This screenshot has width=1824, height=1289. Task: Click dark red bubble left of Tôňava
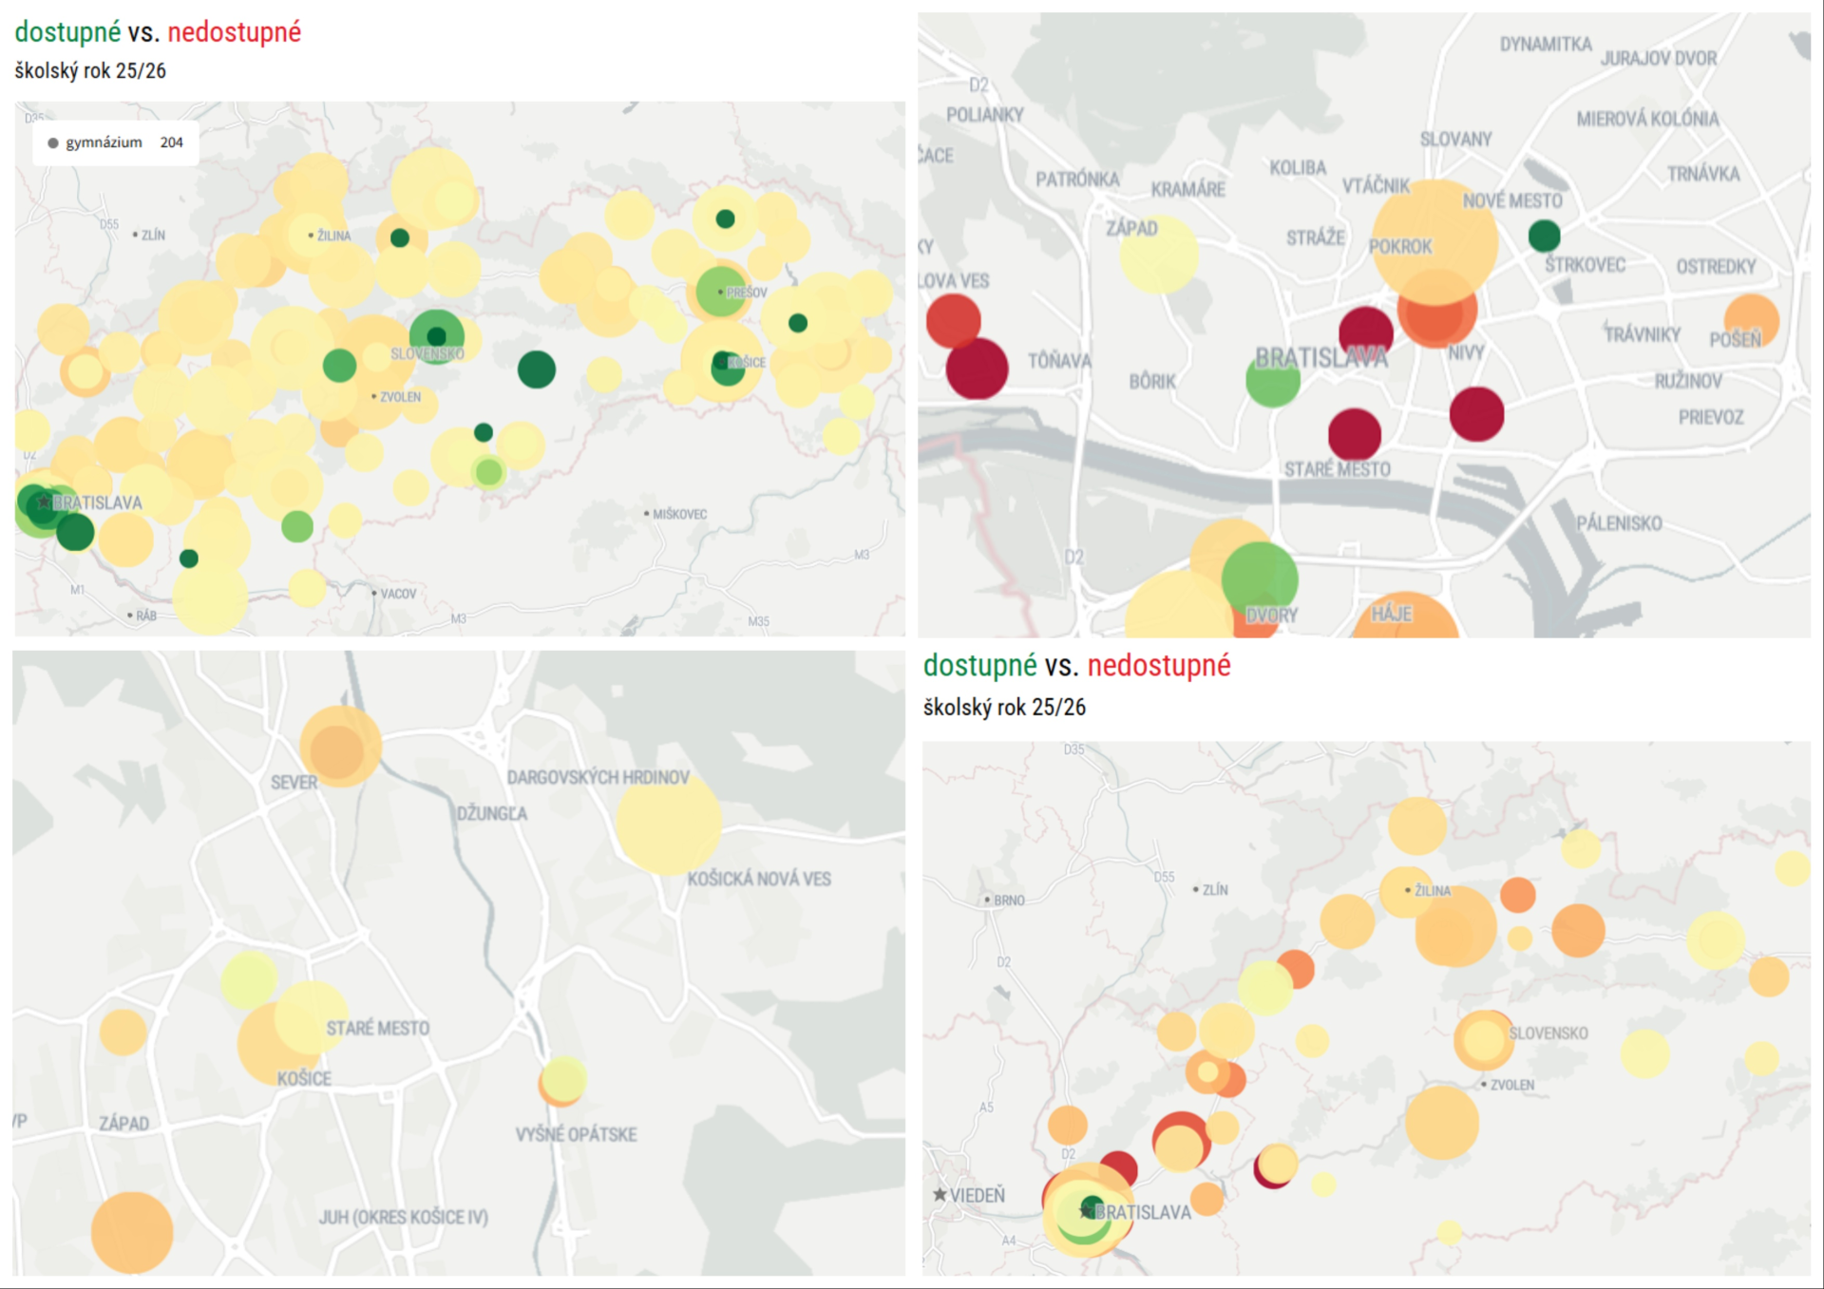click(977, 369)
